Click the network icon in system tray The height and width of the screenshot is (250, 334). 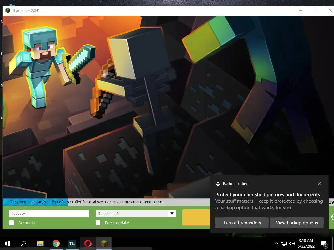pyautogui.click(x=284, y=243)
